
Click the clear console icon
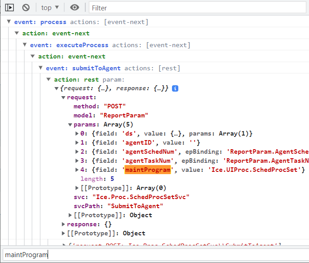(x=26, y=7)
